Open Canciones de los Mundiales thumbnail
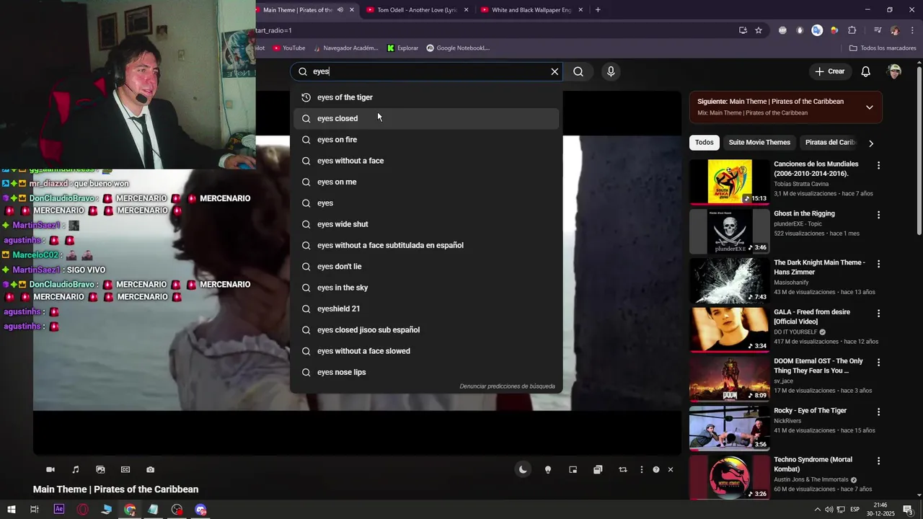 coord(730,182)
